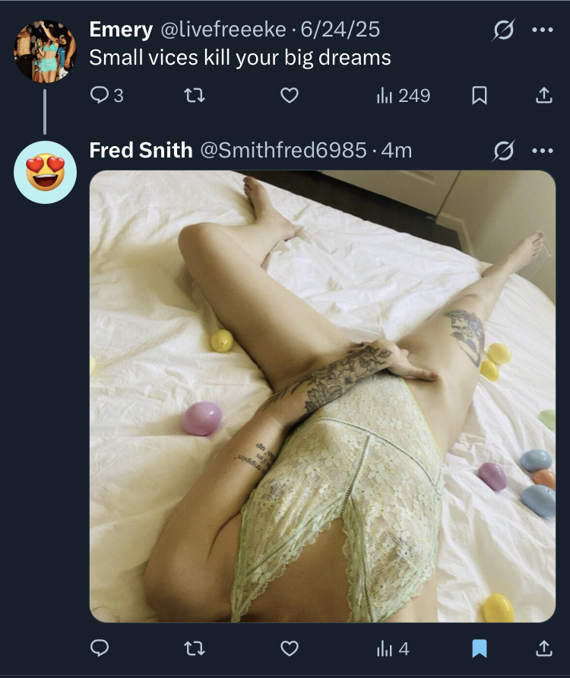Visit the @livefreeeke handle
The height and width of the screenshot is (678, 570).
[x=223, y=30]
